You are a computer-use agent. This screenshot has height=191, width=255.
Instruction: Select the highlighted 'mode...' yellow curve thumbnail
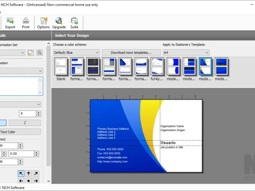(205, 66)
